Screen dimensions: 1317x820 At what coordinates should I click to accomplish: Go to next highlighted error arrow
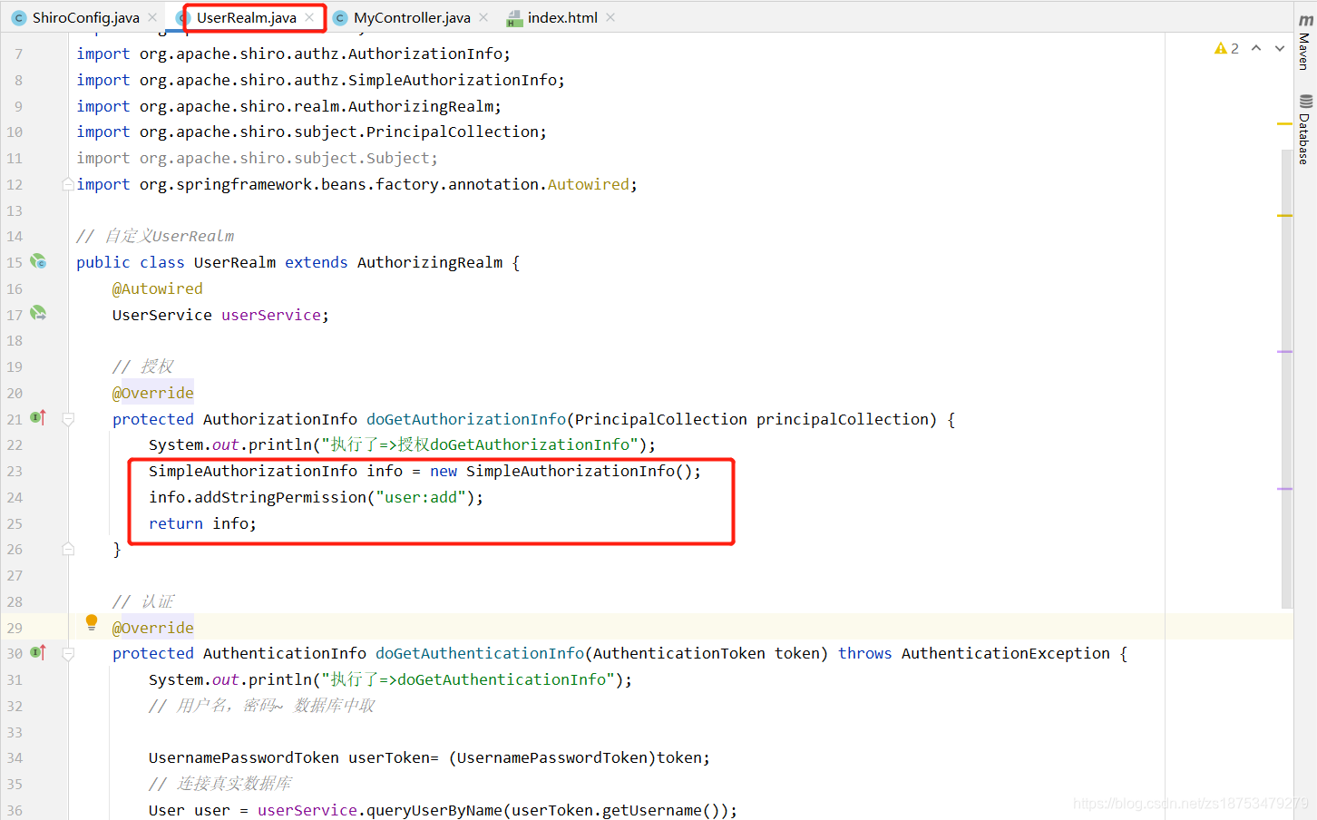(1280, 48)
